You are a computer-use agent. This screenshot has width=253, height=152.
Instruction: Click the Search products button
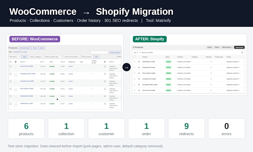pyautogui.click(x=115, y=53)
